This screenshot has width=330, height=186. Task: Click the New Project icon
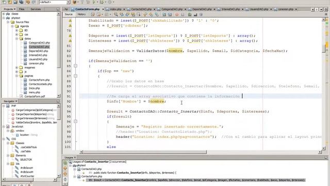pos(10,2)
